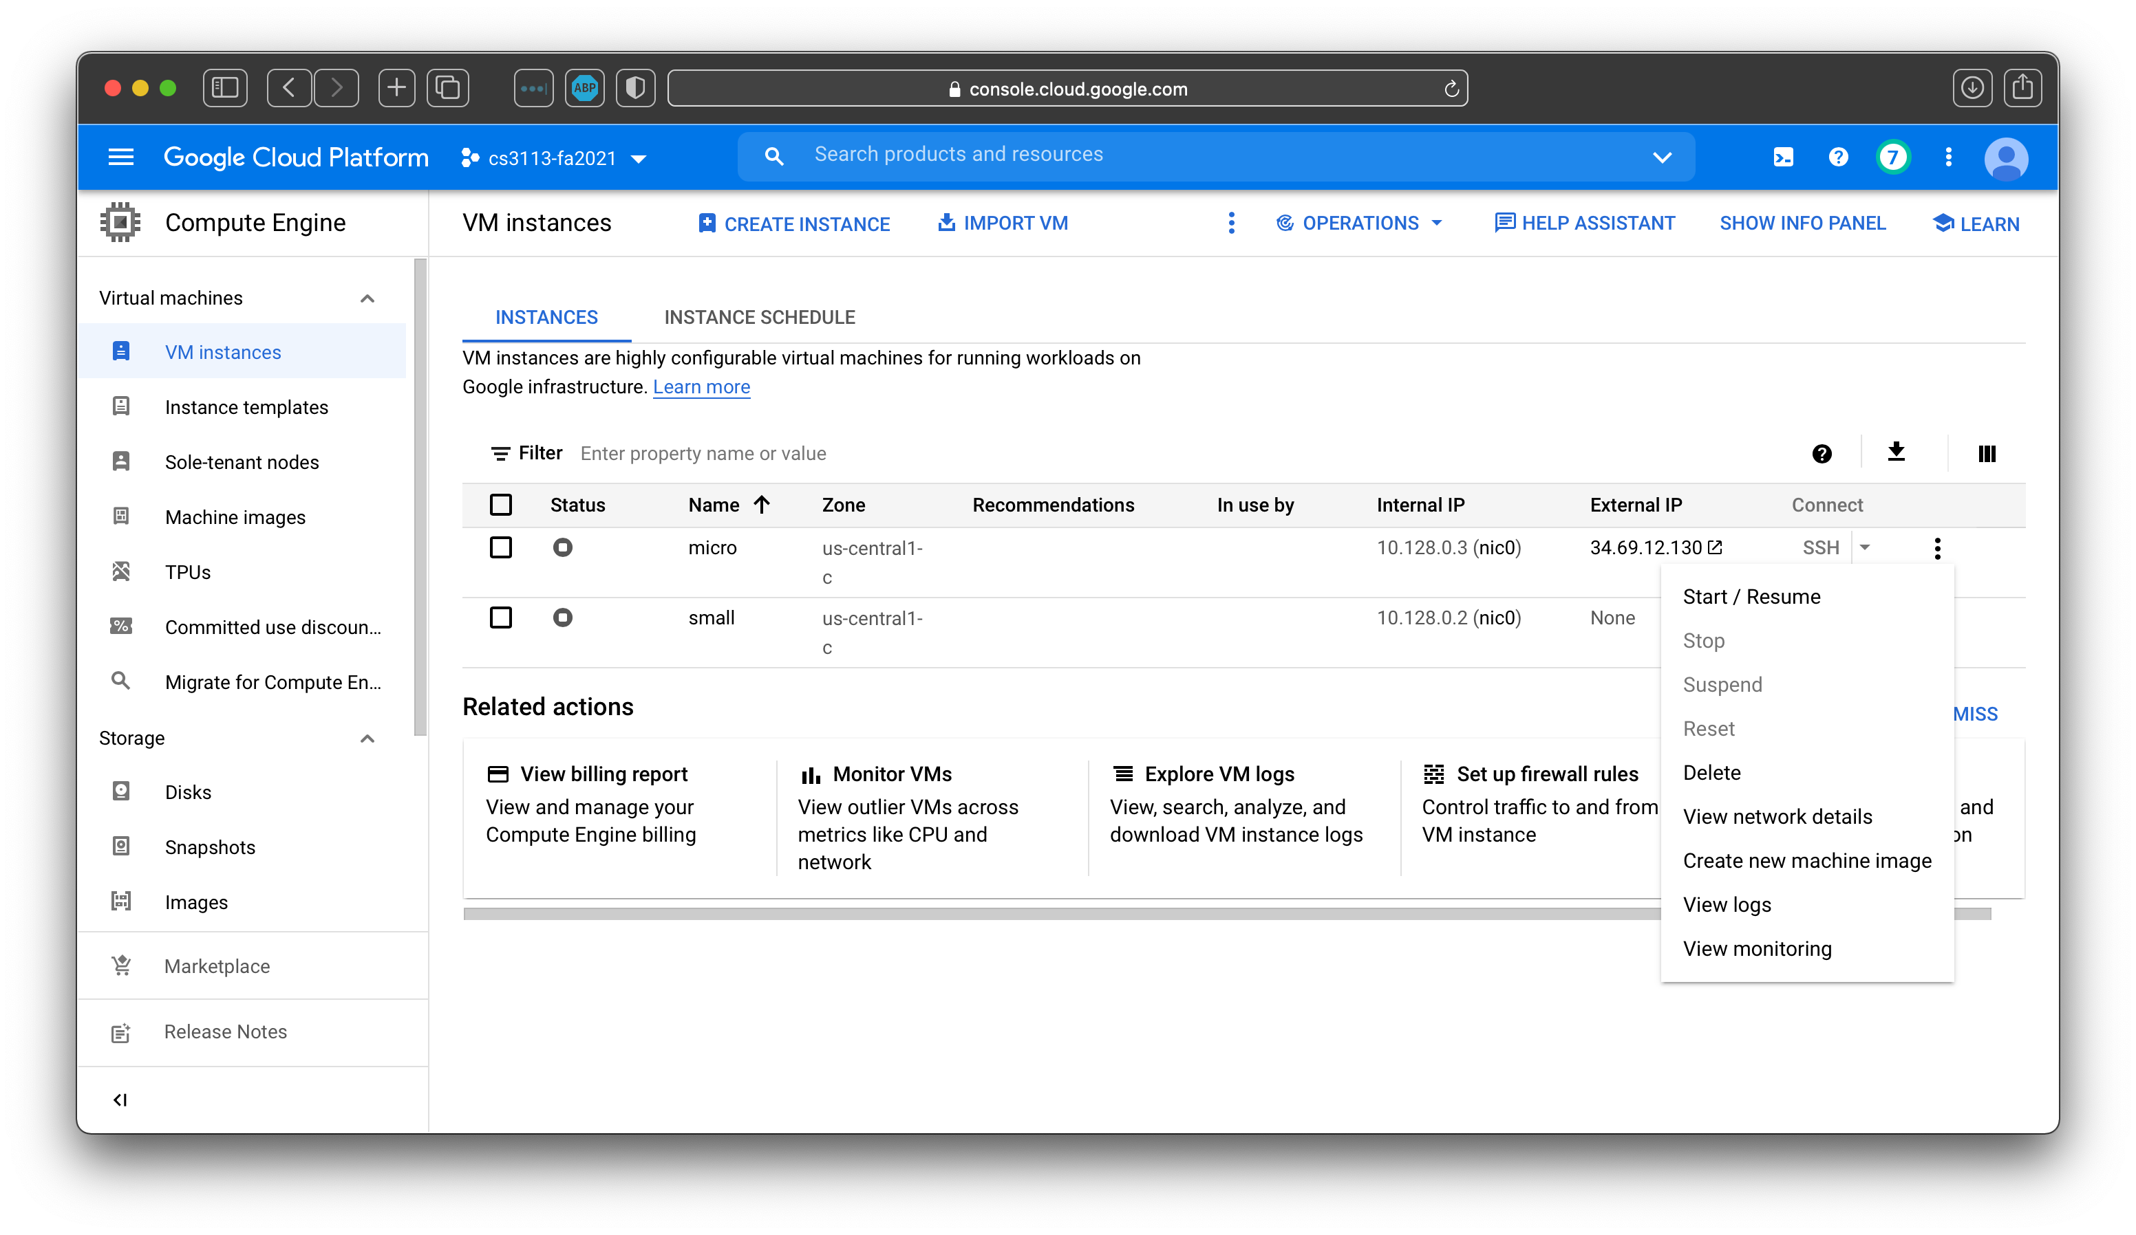
Task: Expand the SSH connection options arrow
Action: (x=1865, y=548)
